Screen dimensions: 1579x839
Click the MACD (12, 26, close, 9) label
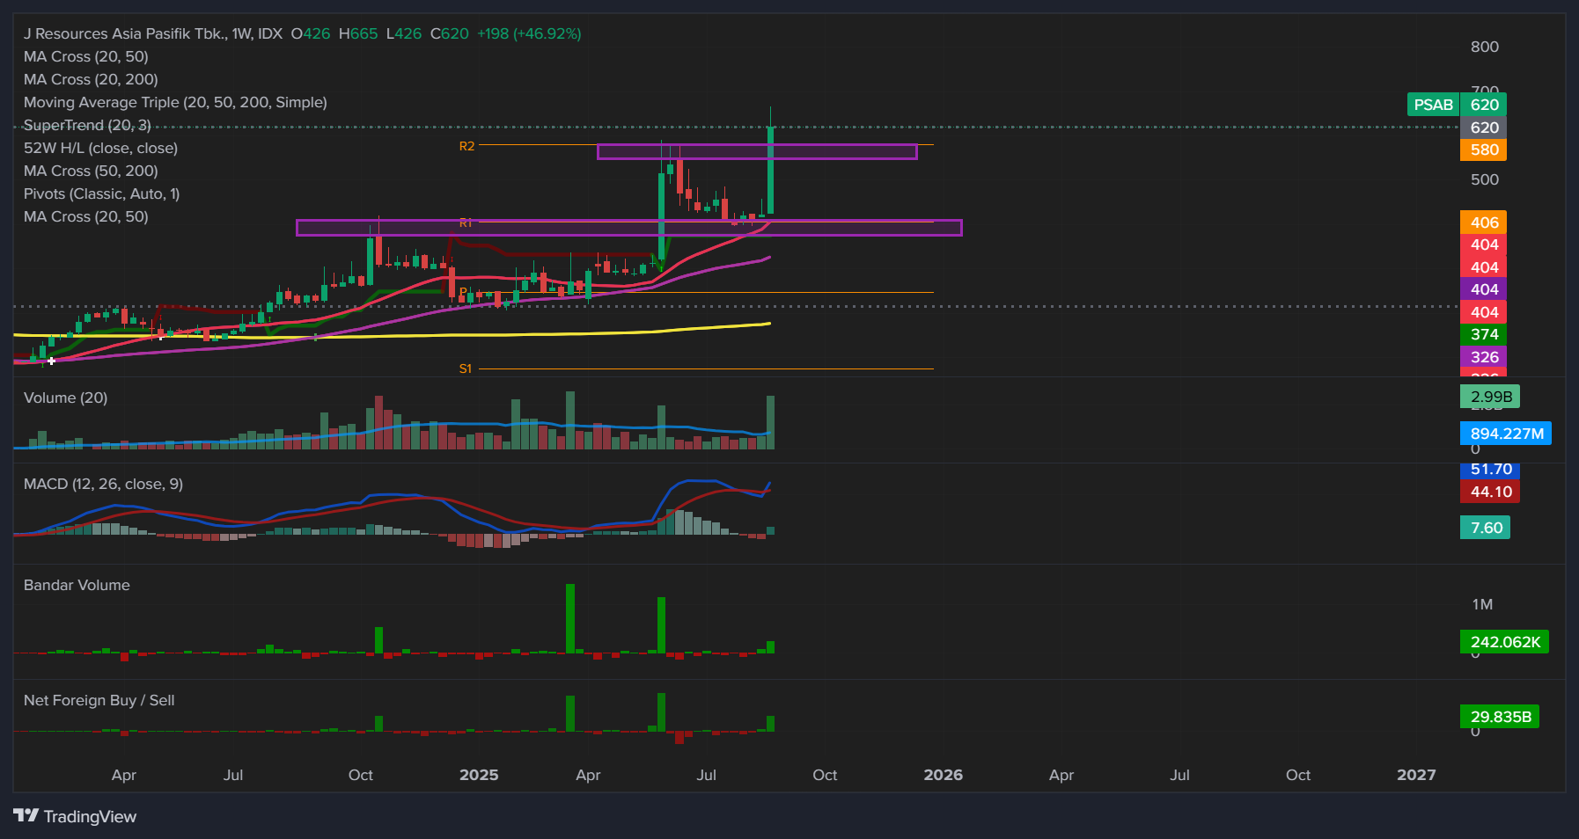[103, 484]
